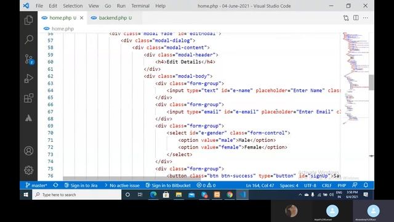The width and height of the screenshot is (394, 222).
Task: Open Mail app from taskbar
Action: pyautogui.click(x=191, y=195)
